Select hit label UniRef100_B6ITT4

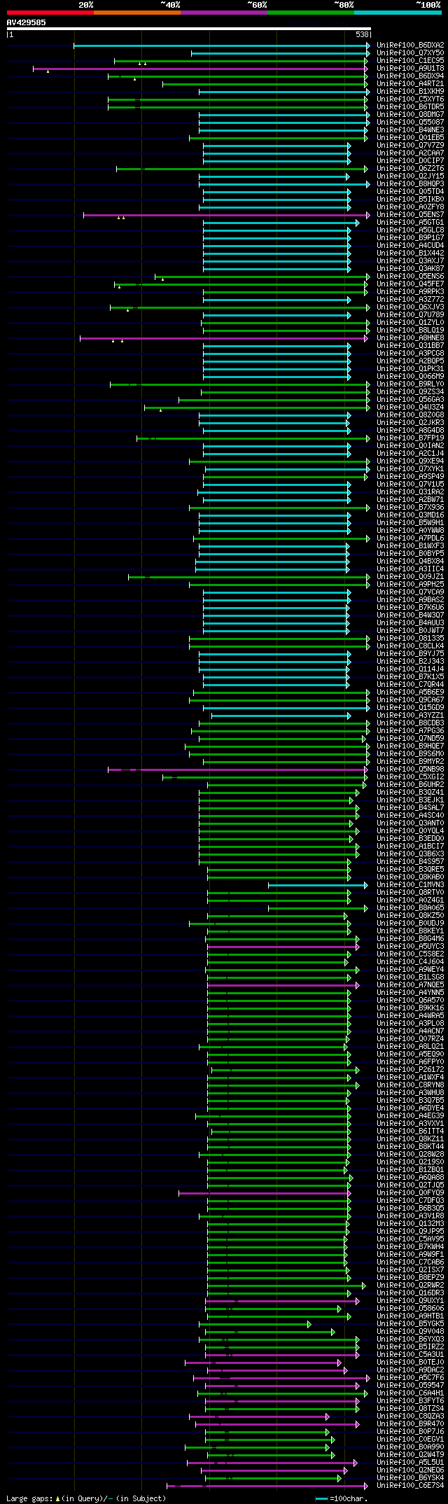coord(410,1132)
